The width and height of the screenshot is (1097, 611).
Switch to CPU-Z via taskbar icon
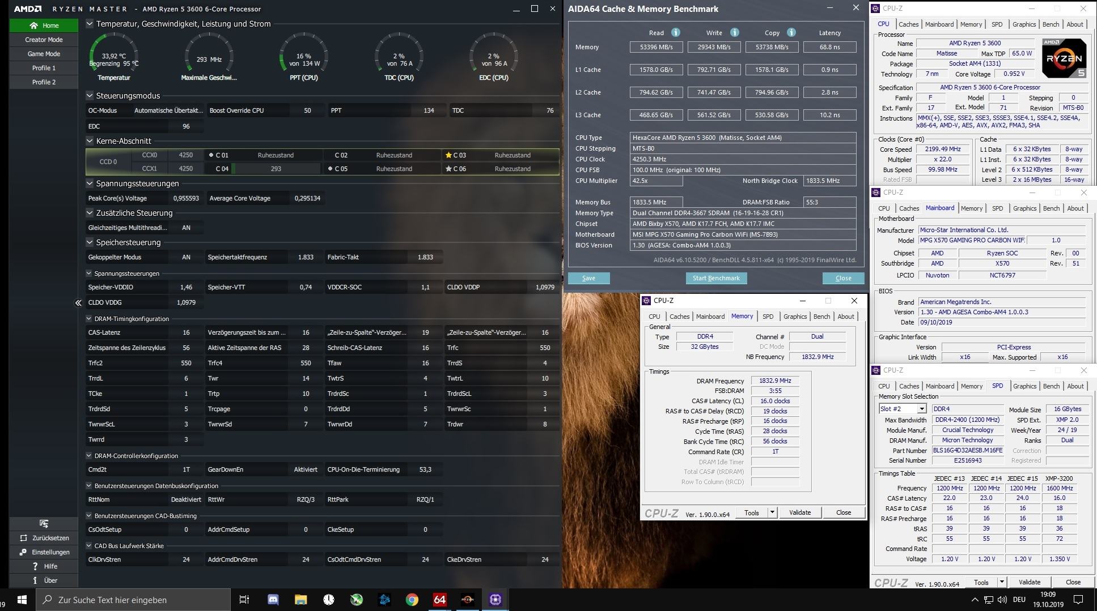495,600
